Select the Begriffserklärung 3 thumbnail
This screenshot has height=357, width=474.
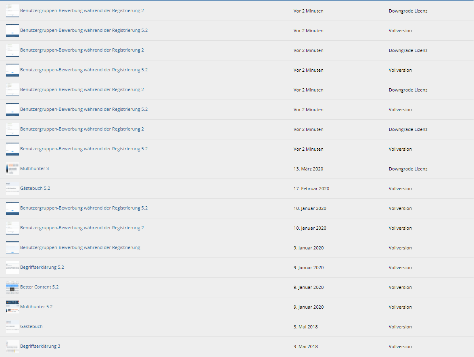click(x=12, y=347)
